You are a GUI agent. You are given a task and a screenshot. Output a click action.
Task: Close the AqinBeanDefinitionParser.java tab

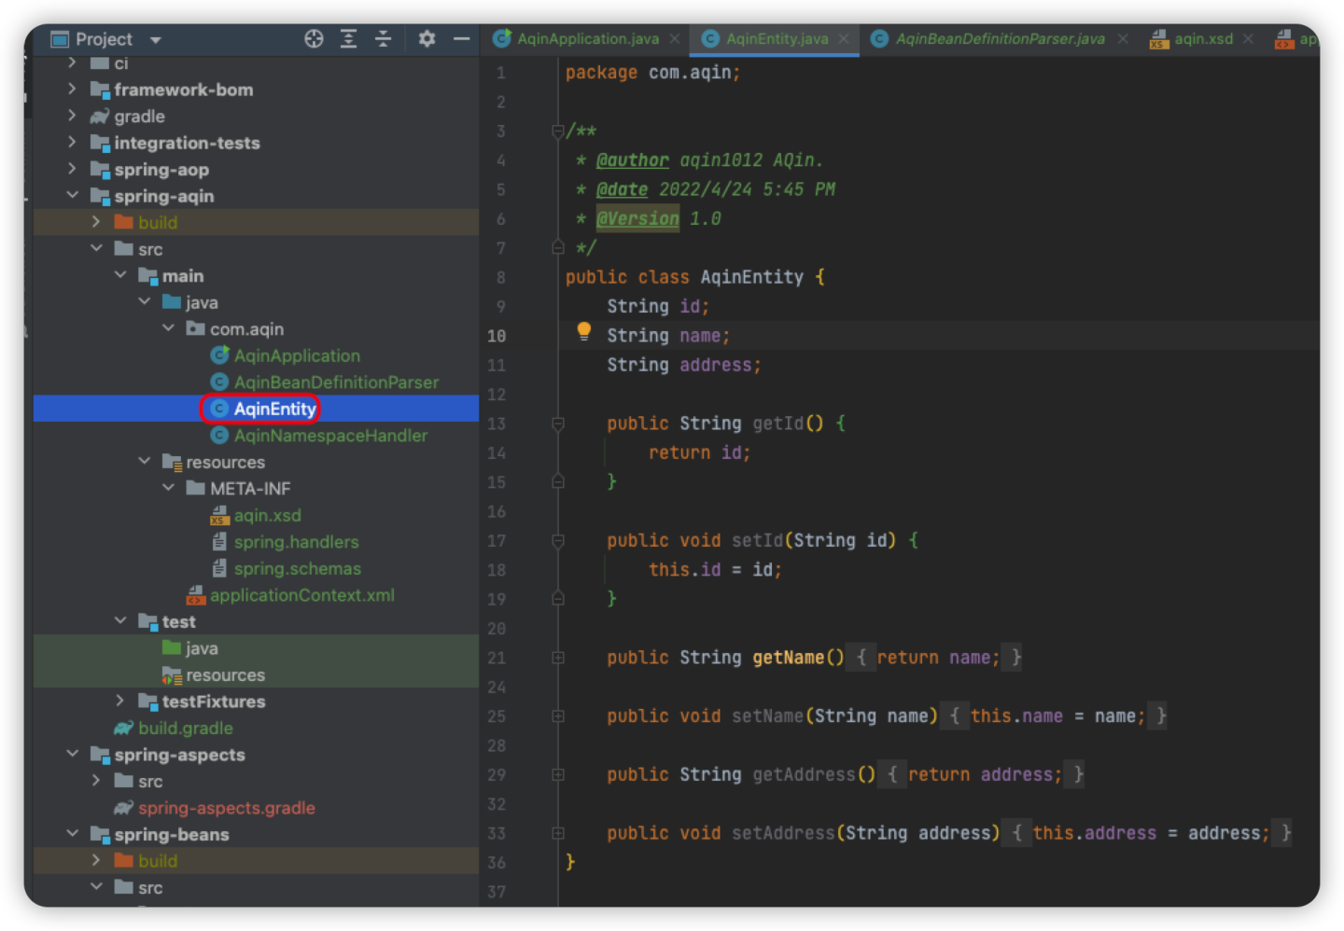[x=1123, y=39]
